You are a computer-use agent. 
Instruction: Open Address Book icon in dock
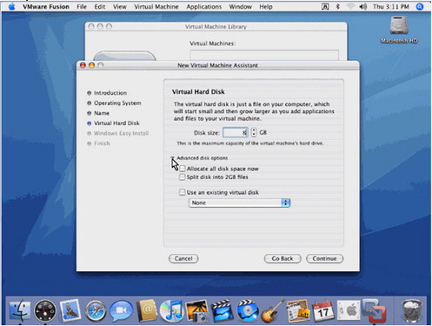click(x=147, y=310)
